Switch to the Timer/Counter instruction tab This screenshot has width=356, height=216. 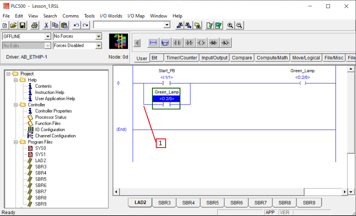(x=182, y=58)
